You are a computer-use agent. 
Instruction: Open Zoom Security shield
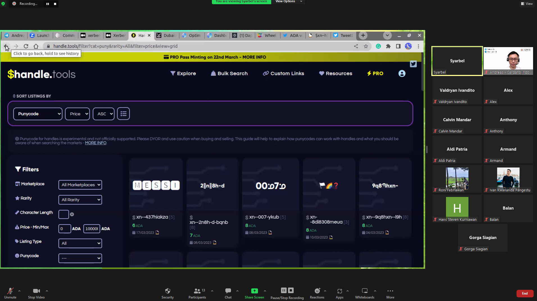click(x=167, y=293)
